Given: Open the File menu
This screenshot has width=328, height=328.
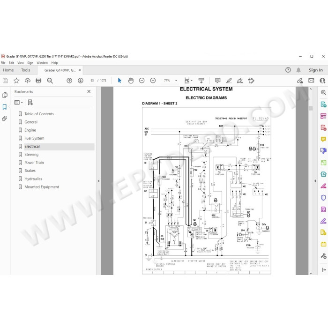Looking at the screenshot, I should (3, 63).
